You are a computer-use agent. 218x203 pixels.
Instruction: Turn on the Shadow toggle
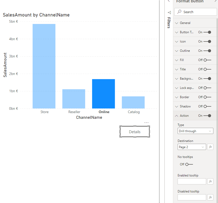click(x=207, y=106)
